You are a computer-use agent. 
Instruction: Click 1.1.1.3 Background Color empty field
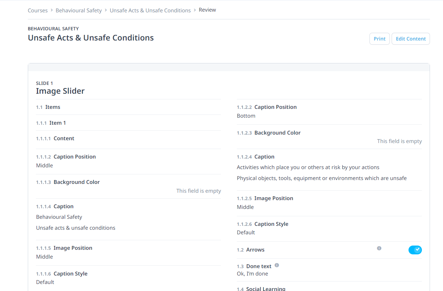pyautogui.click(x=198, y=191)
